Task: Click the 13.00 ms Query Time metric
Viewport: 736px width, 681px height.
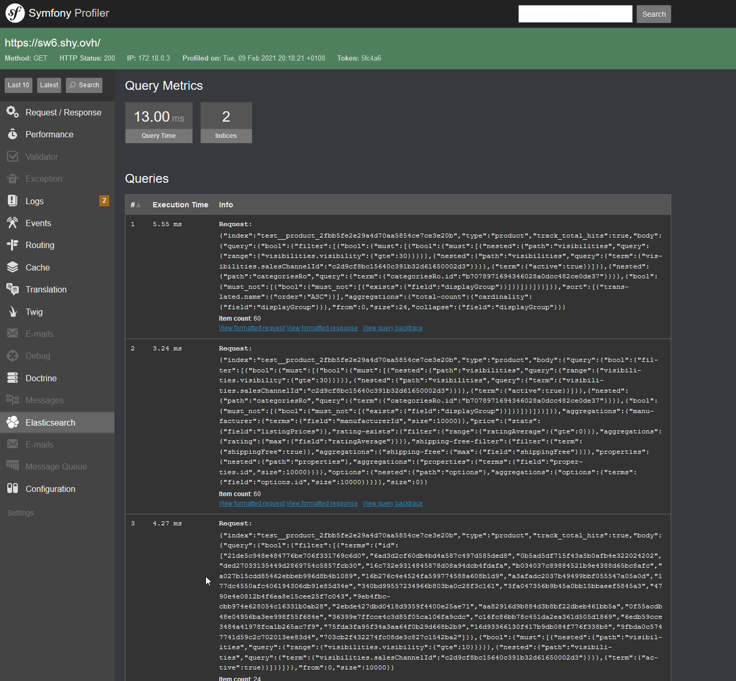Action: point(159,123)
